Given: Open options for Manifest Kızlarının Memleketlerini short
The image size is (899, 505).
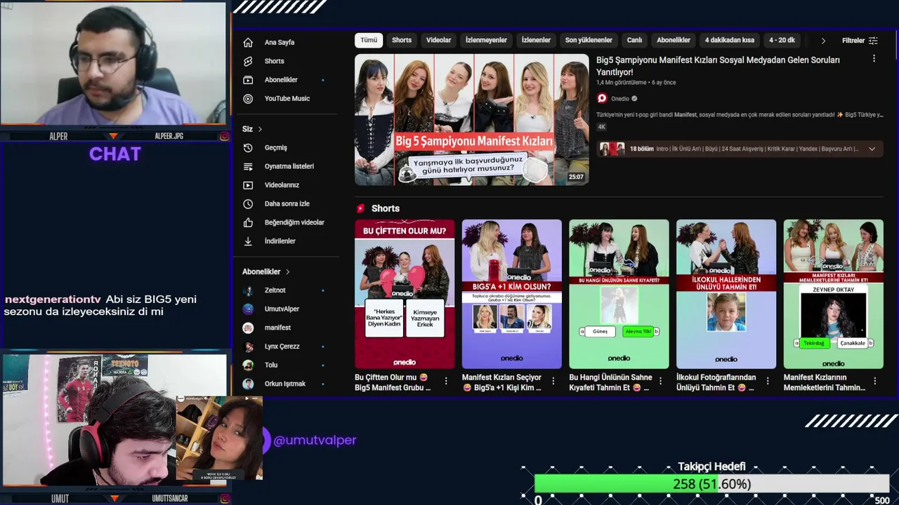Looking at the screenshot, I should (875, 382).
